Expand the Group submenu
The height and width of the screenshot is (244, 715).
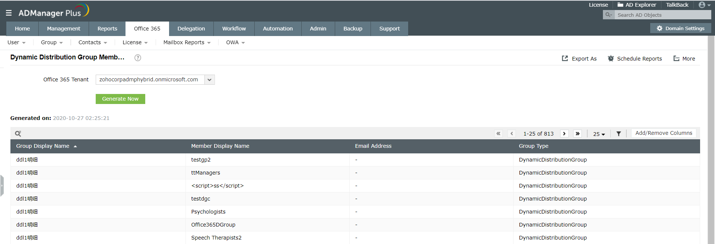click(x=52, y=42)
